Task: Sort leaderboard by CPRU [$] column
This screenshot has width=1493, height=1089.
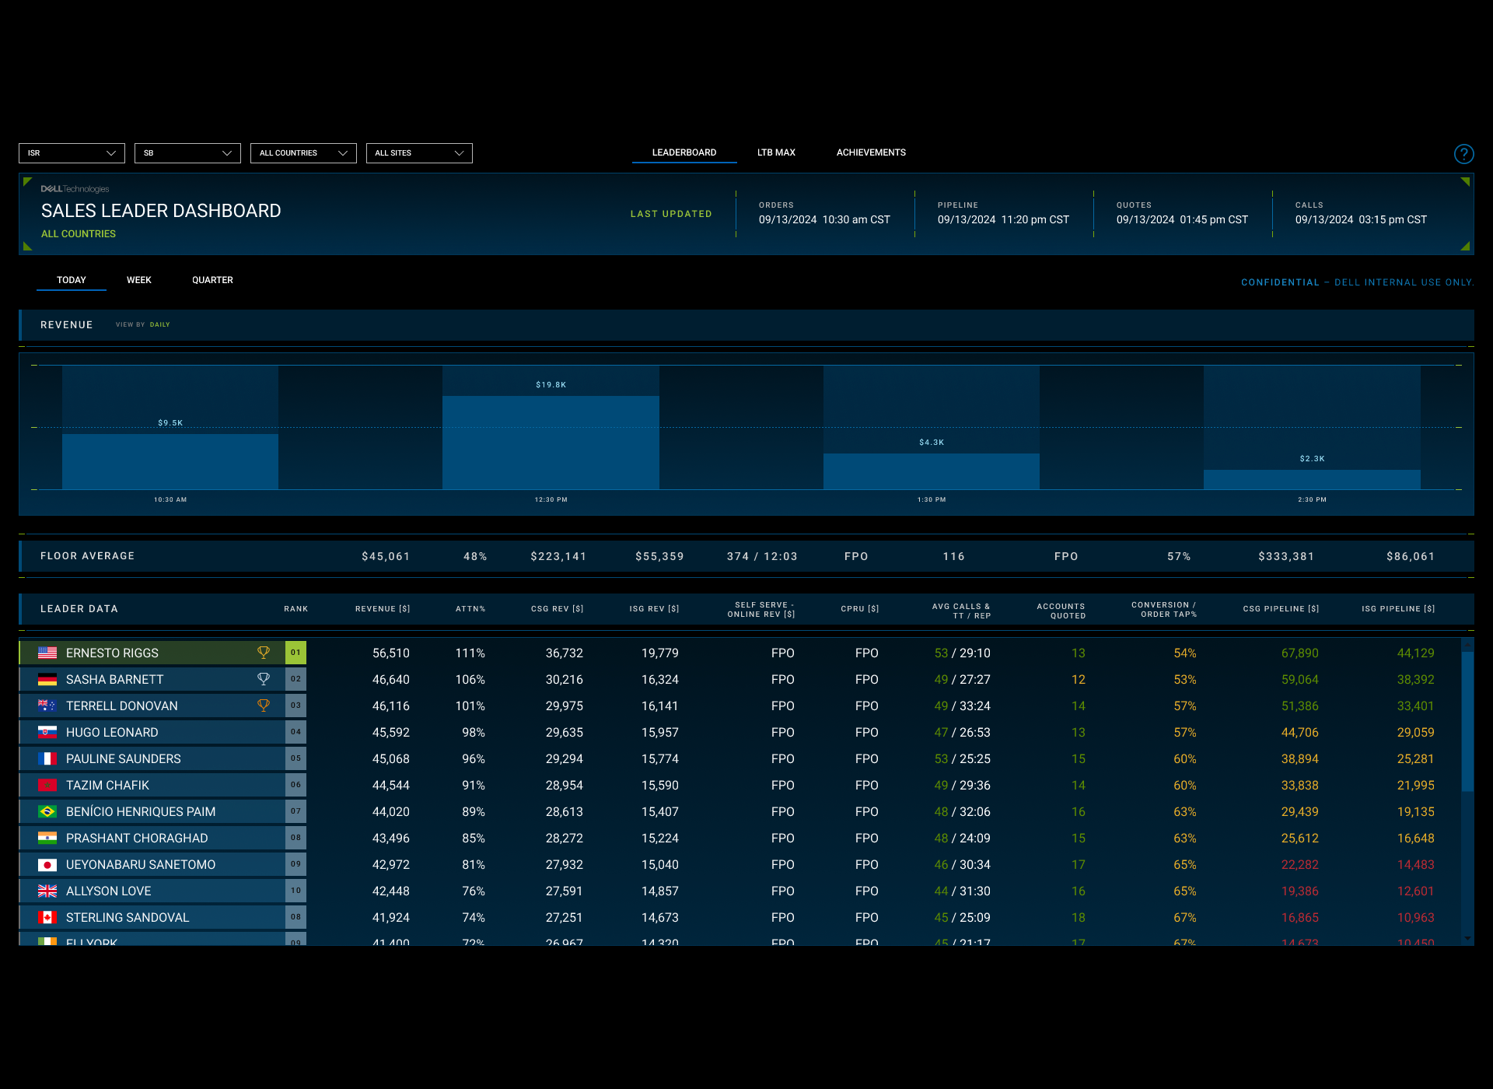Action: tap(859, 609)
